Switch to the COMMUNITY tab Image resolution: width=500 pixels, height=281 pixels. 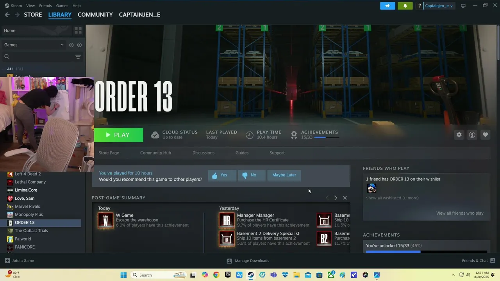[95, 14]
